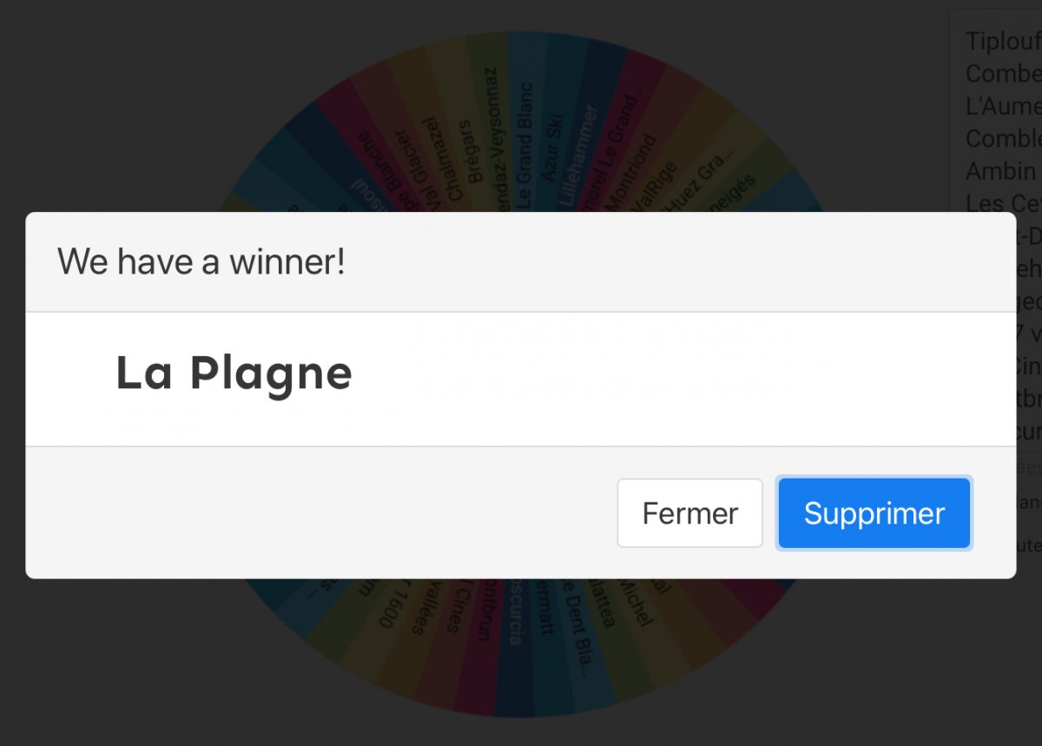Click the Lillehammer segment on the wheel
This screenshot has width=1042, height=746.
577,155
